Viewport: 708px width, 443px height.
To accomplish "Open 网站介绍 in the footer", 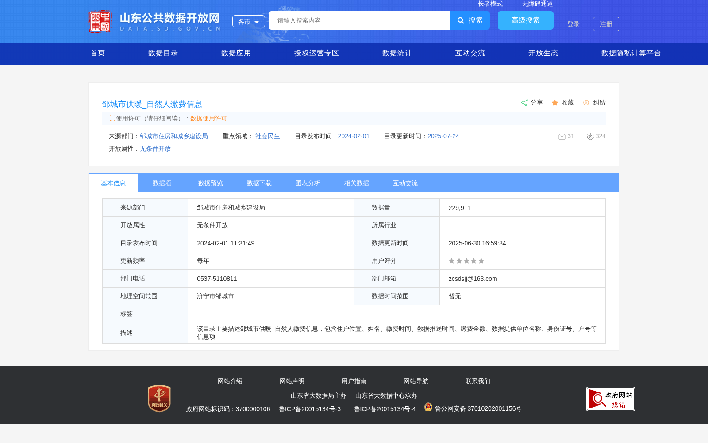I will point(230,381).
